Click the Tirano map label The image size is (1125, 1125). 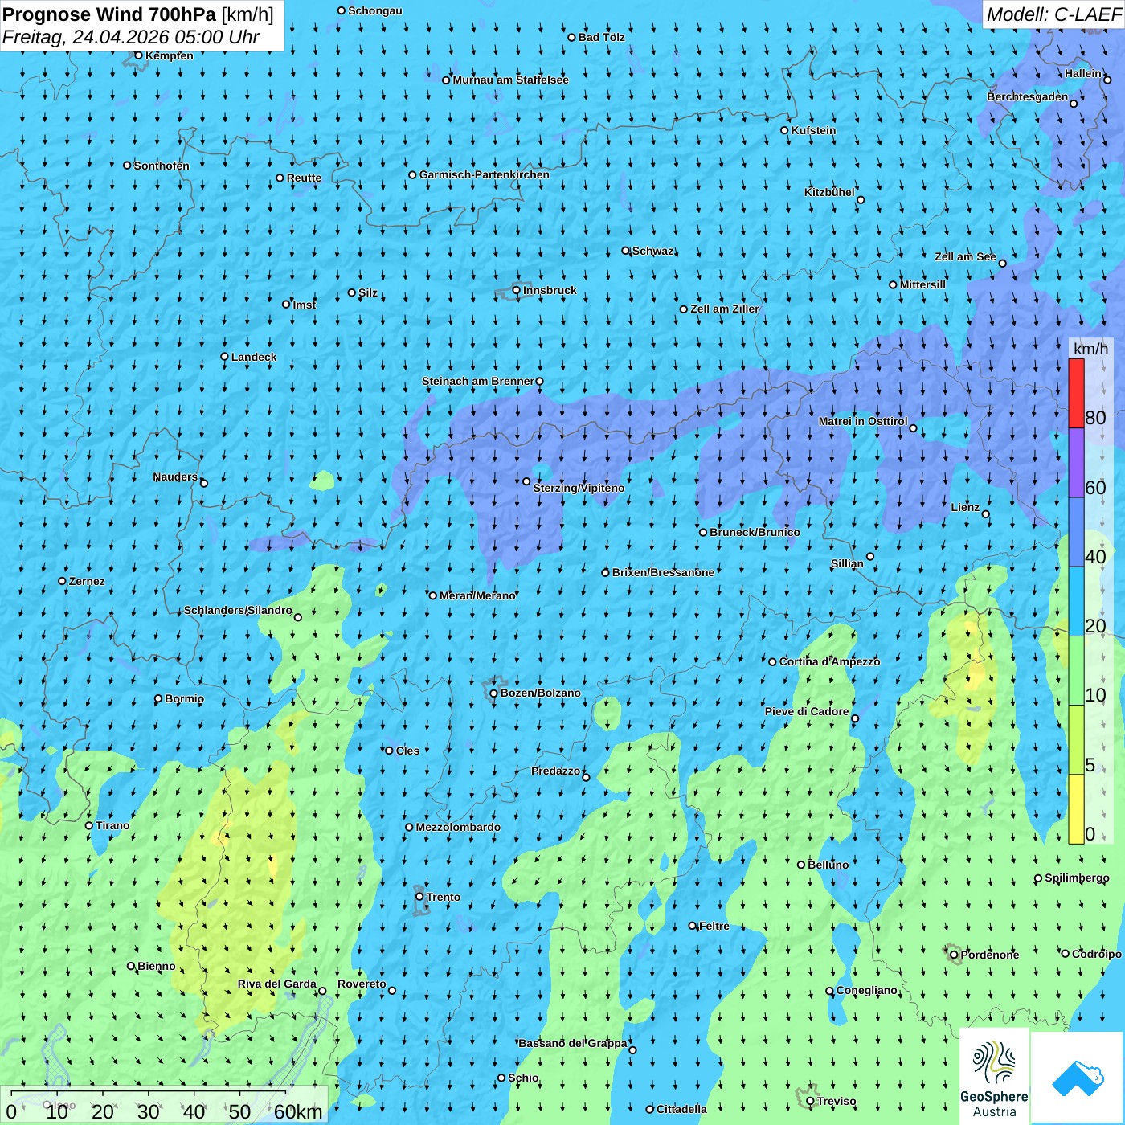pyautogui.click(x=112, y=825)
